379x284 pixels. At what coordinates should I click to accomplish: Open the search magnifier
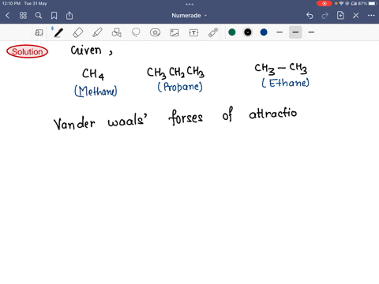[39, 16]
